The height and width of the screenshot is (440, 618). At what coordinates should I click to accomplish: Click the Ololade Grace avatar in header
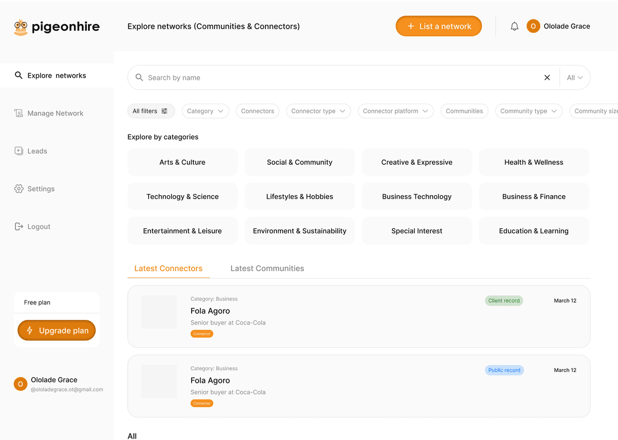(x=533, y=26)
